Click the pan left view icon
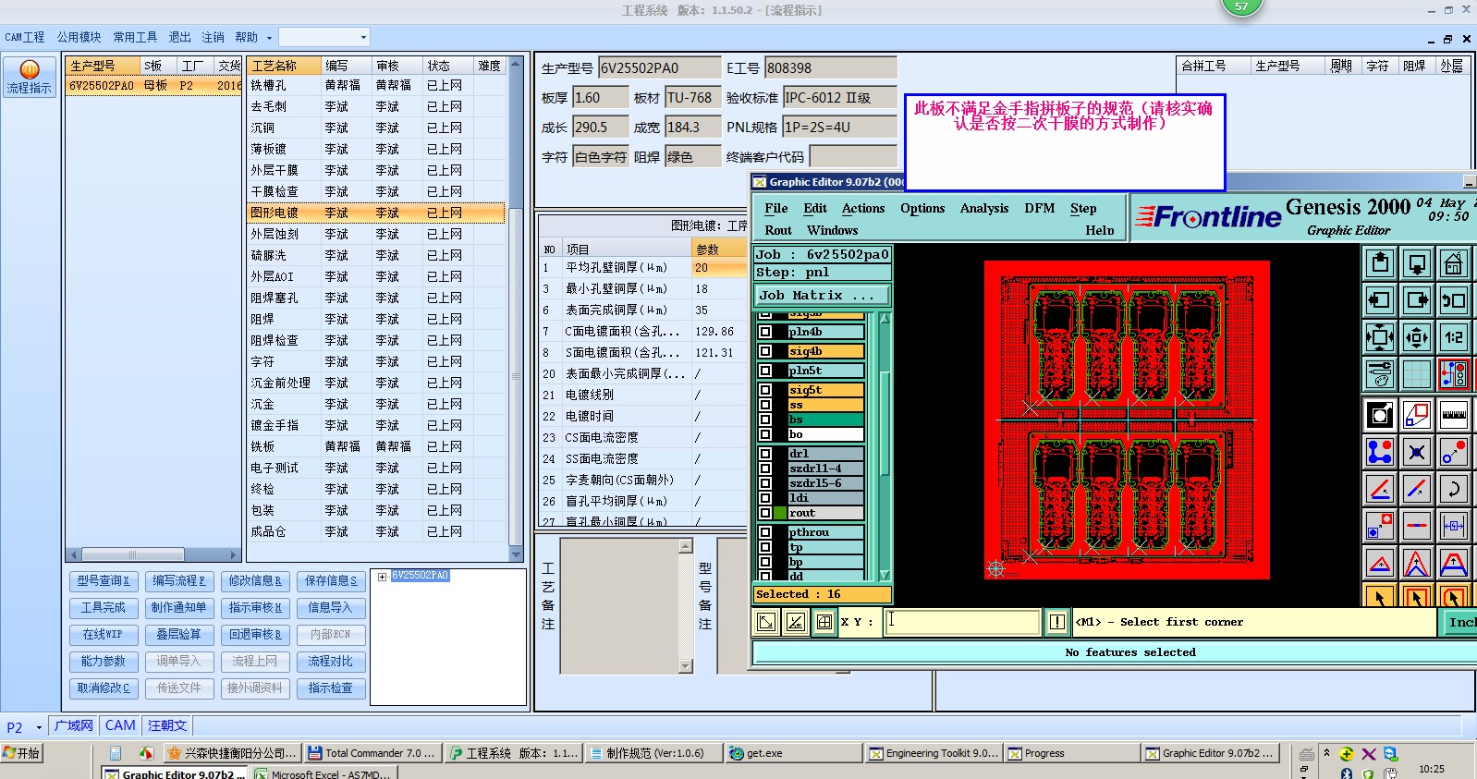Viewport: 1477px width, 779px height. [1380, 300]
